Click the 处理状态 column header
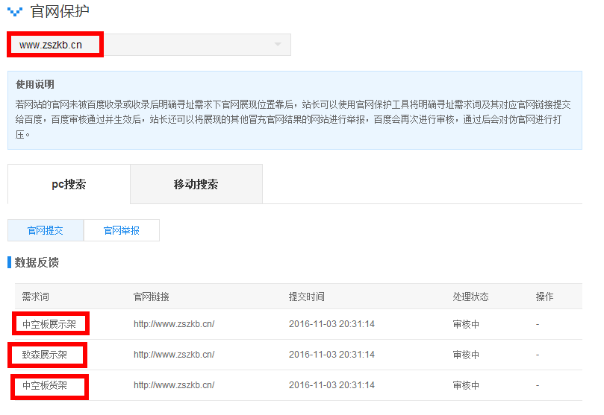604x415 pixels. 470,297
